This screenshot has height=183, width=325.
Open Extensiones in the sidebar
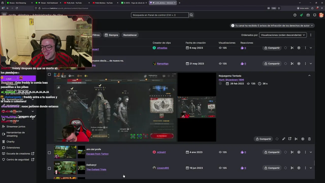point(13,148)
